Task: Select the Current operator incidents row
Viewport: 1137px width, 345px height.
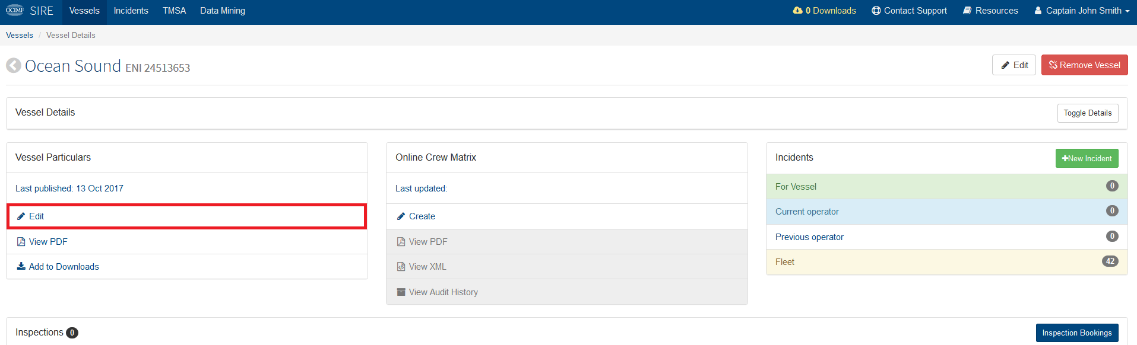Action: [x=946, y=212]
